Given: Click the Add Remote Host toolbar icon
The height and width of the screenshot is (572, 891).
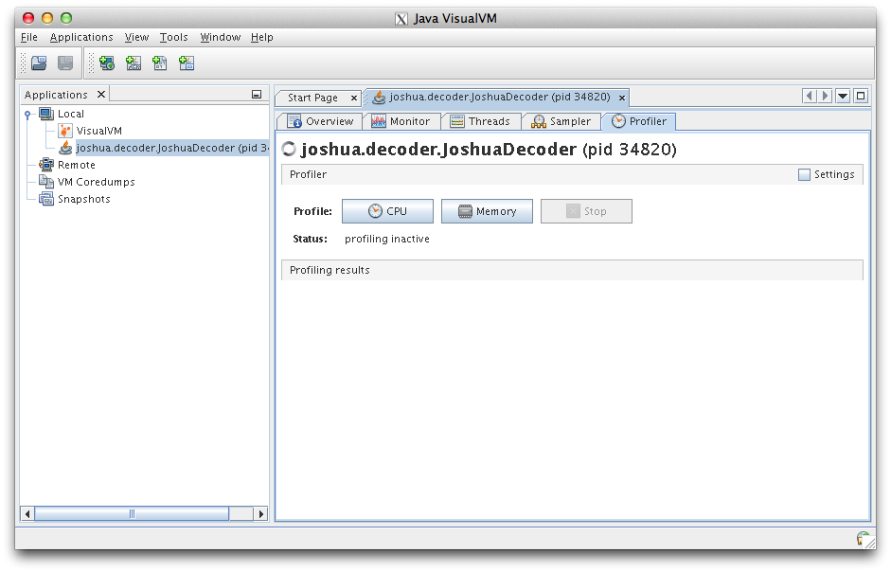Looking at the screenshot, I should click(x=107, y=63).
